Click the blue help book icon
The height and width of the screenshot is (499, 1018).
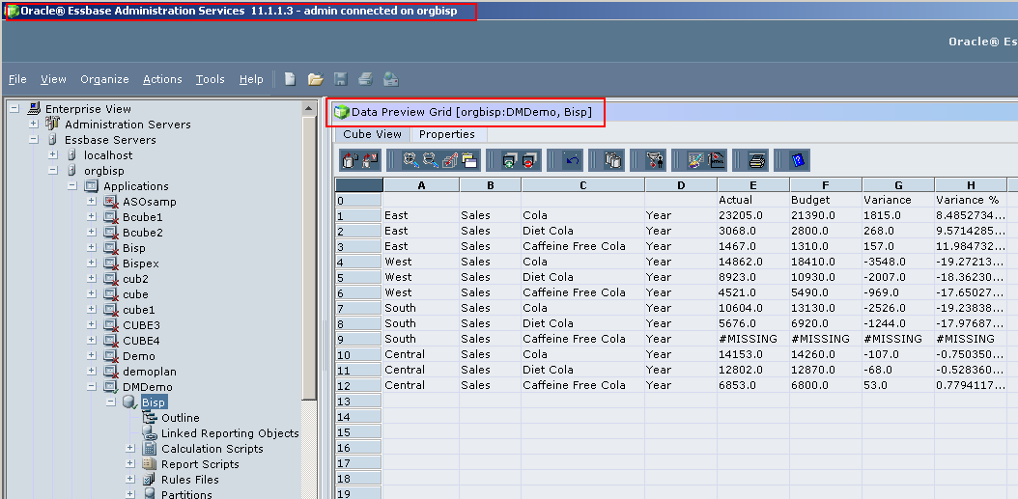[x=798, y=160]
